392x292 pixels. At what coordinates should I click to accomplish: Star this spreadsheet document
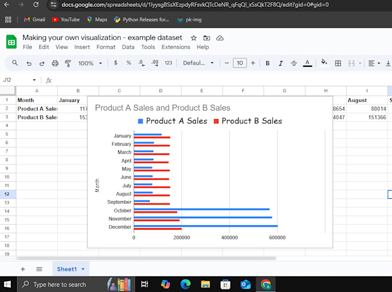coord(194,38)
